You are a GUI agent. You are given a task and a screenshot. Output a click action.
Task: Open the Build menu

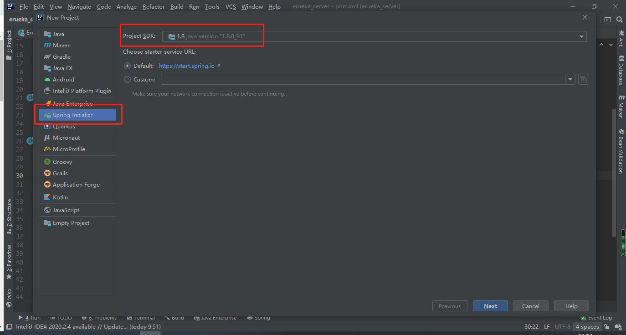pos(177,6)
